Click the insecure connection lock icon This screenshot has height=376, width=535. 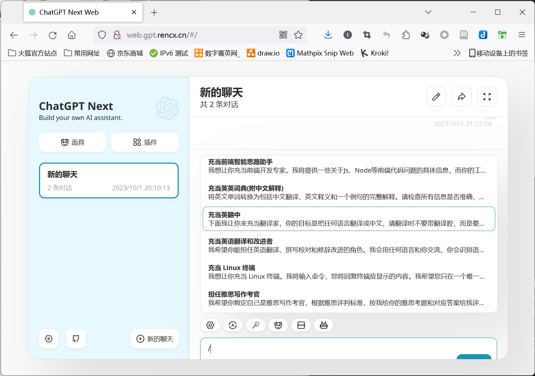coord(117,35)
